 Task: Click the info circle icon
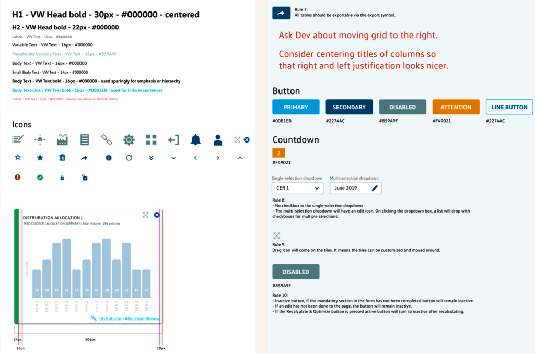coord(109,158)
